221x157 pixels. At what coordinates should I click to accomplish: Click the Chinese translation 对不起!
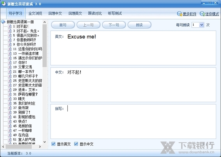[74, 72]
